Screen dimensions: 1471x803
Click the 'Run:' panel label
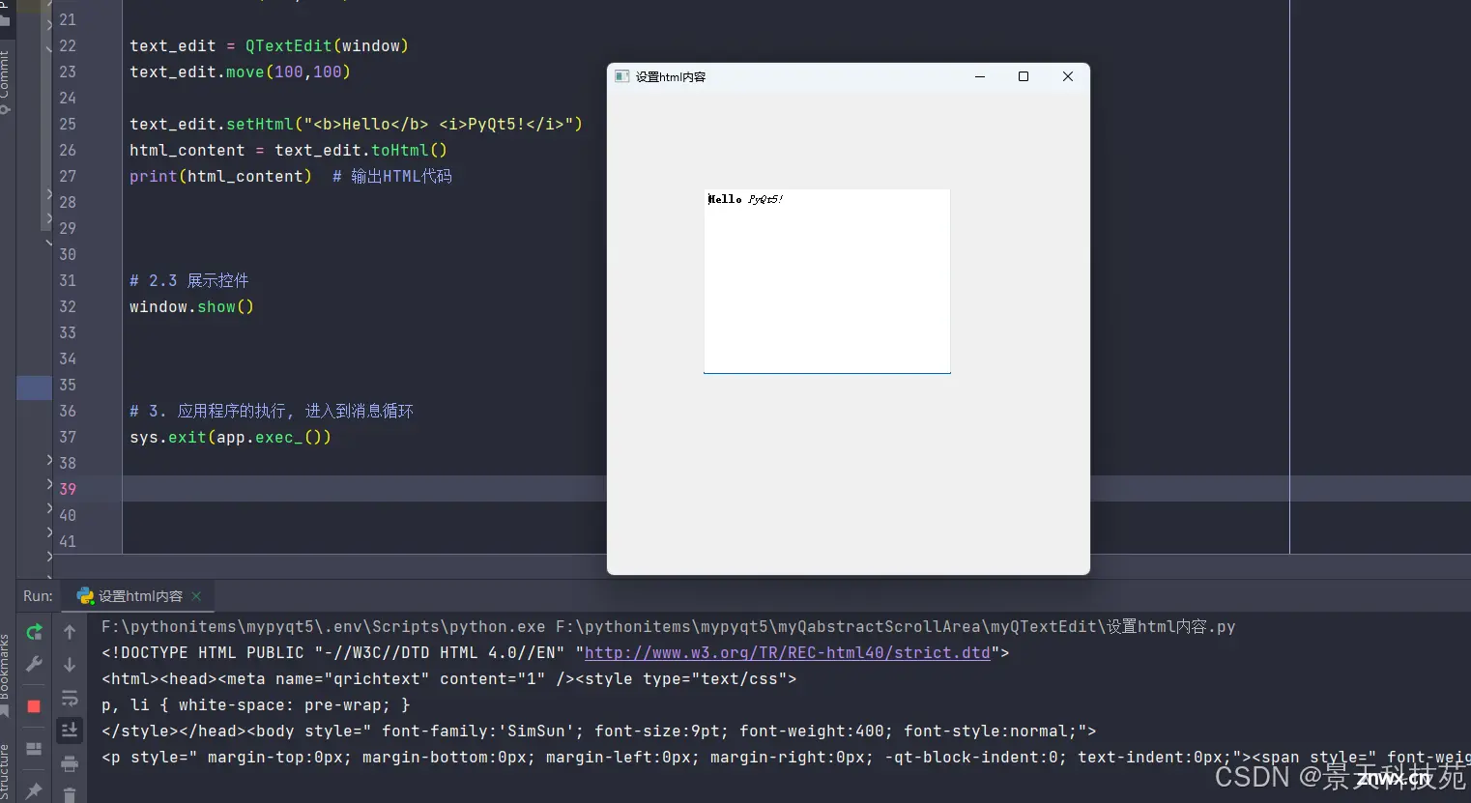click(38, 596)
